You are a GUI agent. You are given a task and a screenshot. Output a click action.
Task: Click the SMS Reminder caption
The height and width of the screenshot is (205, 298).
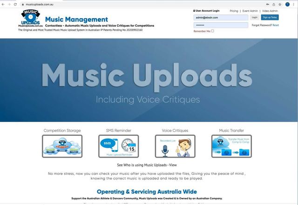(119, 131)
